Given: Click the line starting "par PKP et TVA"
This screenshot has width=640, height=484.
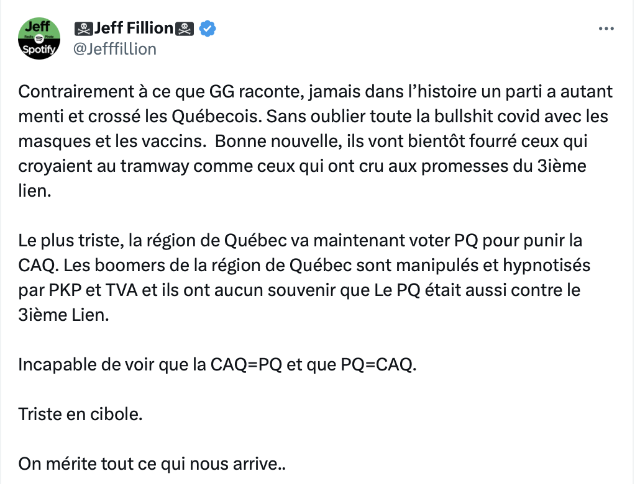Looking at the screenshot, I should click(x=299, y=290).
